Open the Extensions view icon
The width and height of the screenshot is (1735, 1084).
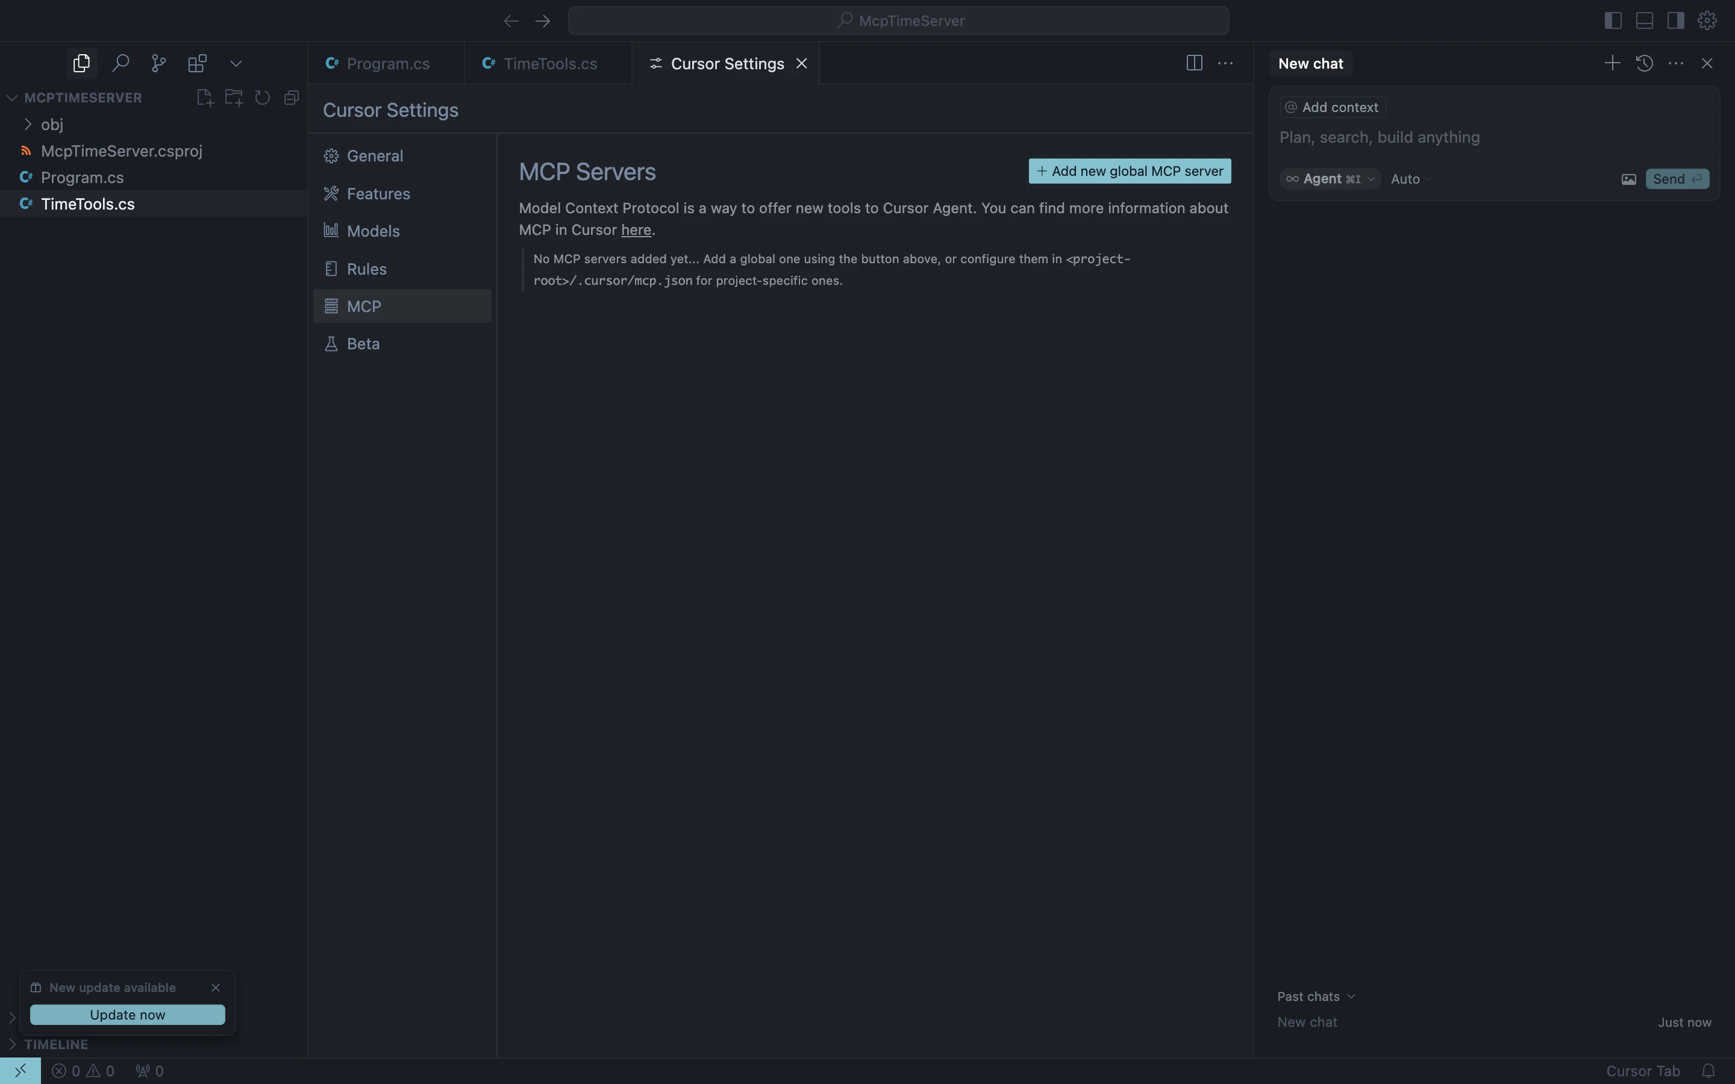197,63
